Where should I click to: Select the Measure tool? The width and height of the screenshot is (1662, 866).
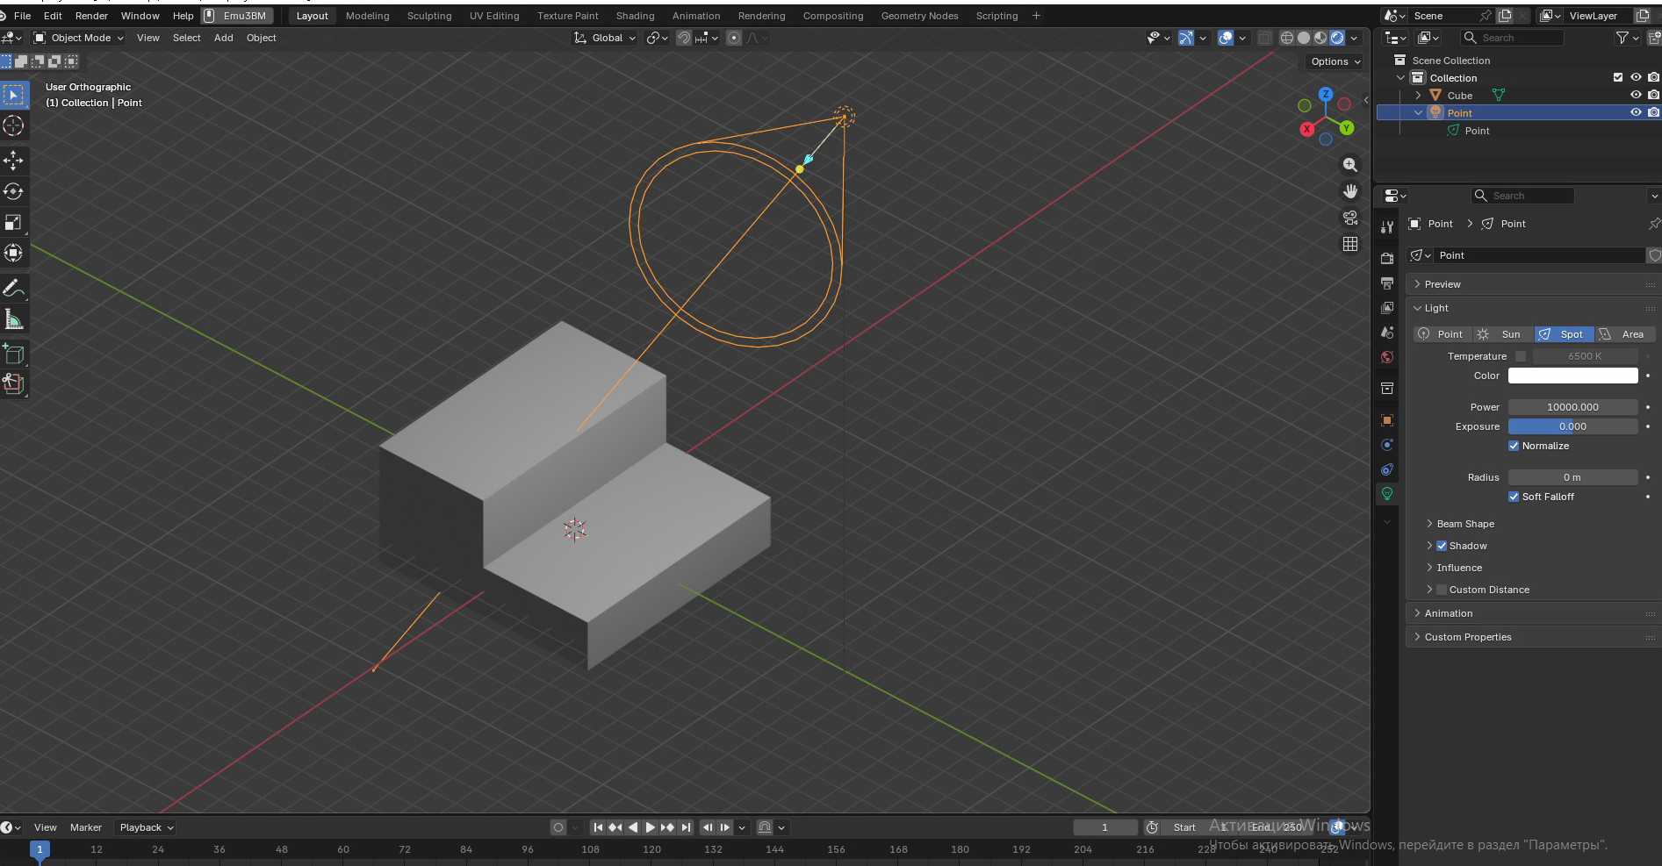click(x=13, y=319)
